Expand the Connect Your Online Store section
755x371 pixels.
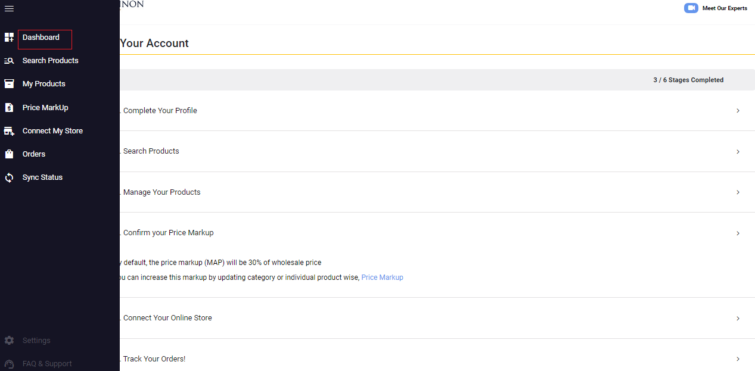pos(738,318)
